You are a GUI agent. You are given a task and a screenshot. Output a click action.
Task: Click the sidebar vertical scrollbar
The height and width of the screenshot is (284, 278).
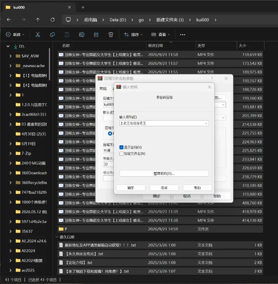pos(49,64)
